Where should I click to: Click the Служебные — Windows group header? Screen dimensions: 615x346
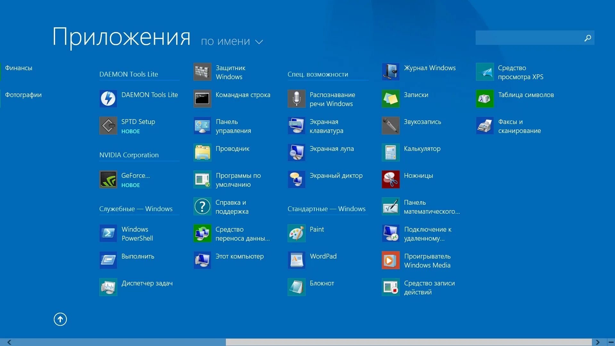point(136,209)
